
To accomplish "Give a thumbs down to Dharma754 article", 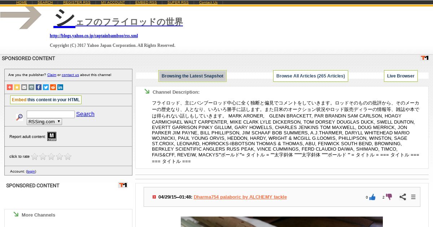I will [x=389, y=197].
